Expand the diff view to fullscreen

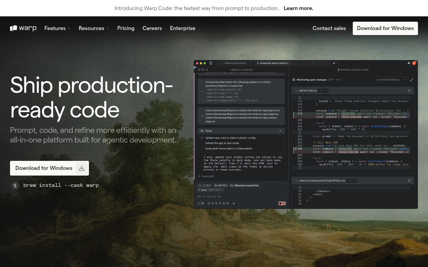(x=412, y=80)
